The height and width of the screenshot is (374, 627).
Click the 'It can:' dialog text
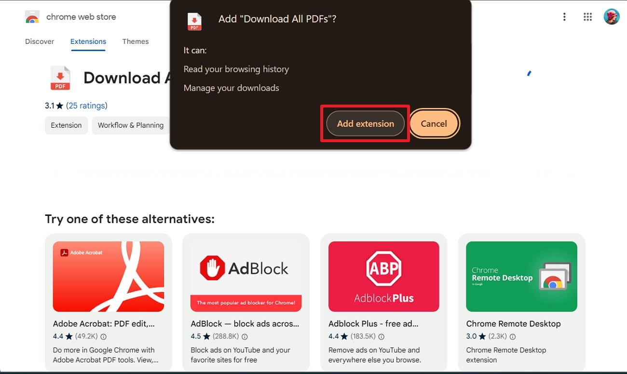[x=195, y=51]
